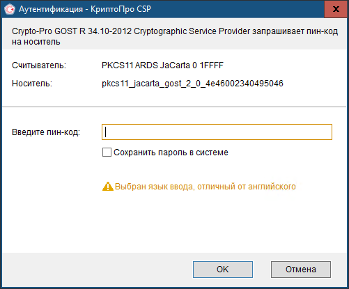The image size is (349, 289).
Task: Click the Сохранить пароль в системе label text
Action: click(171, 153)
